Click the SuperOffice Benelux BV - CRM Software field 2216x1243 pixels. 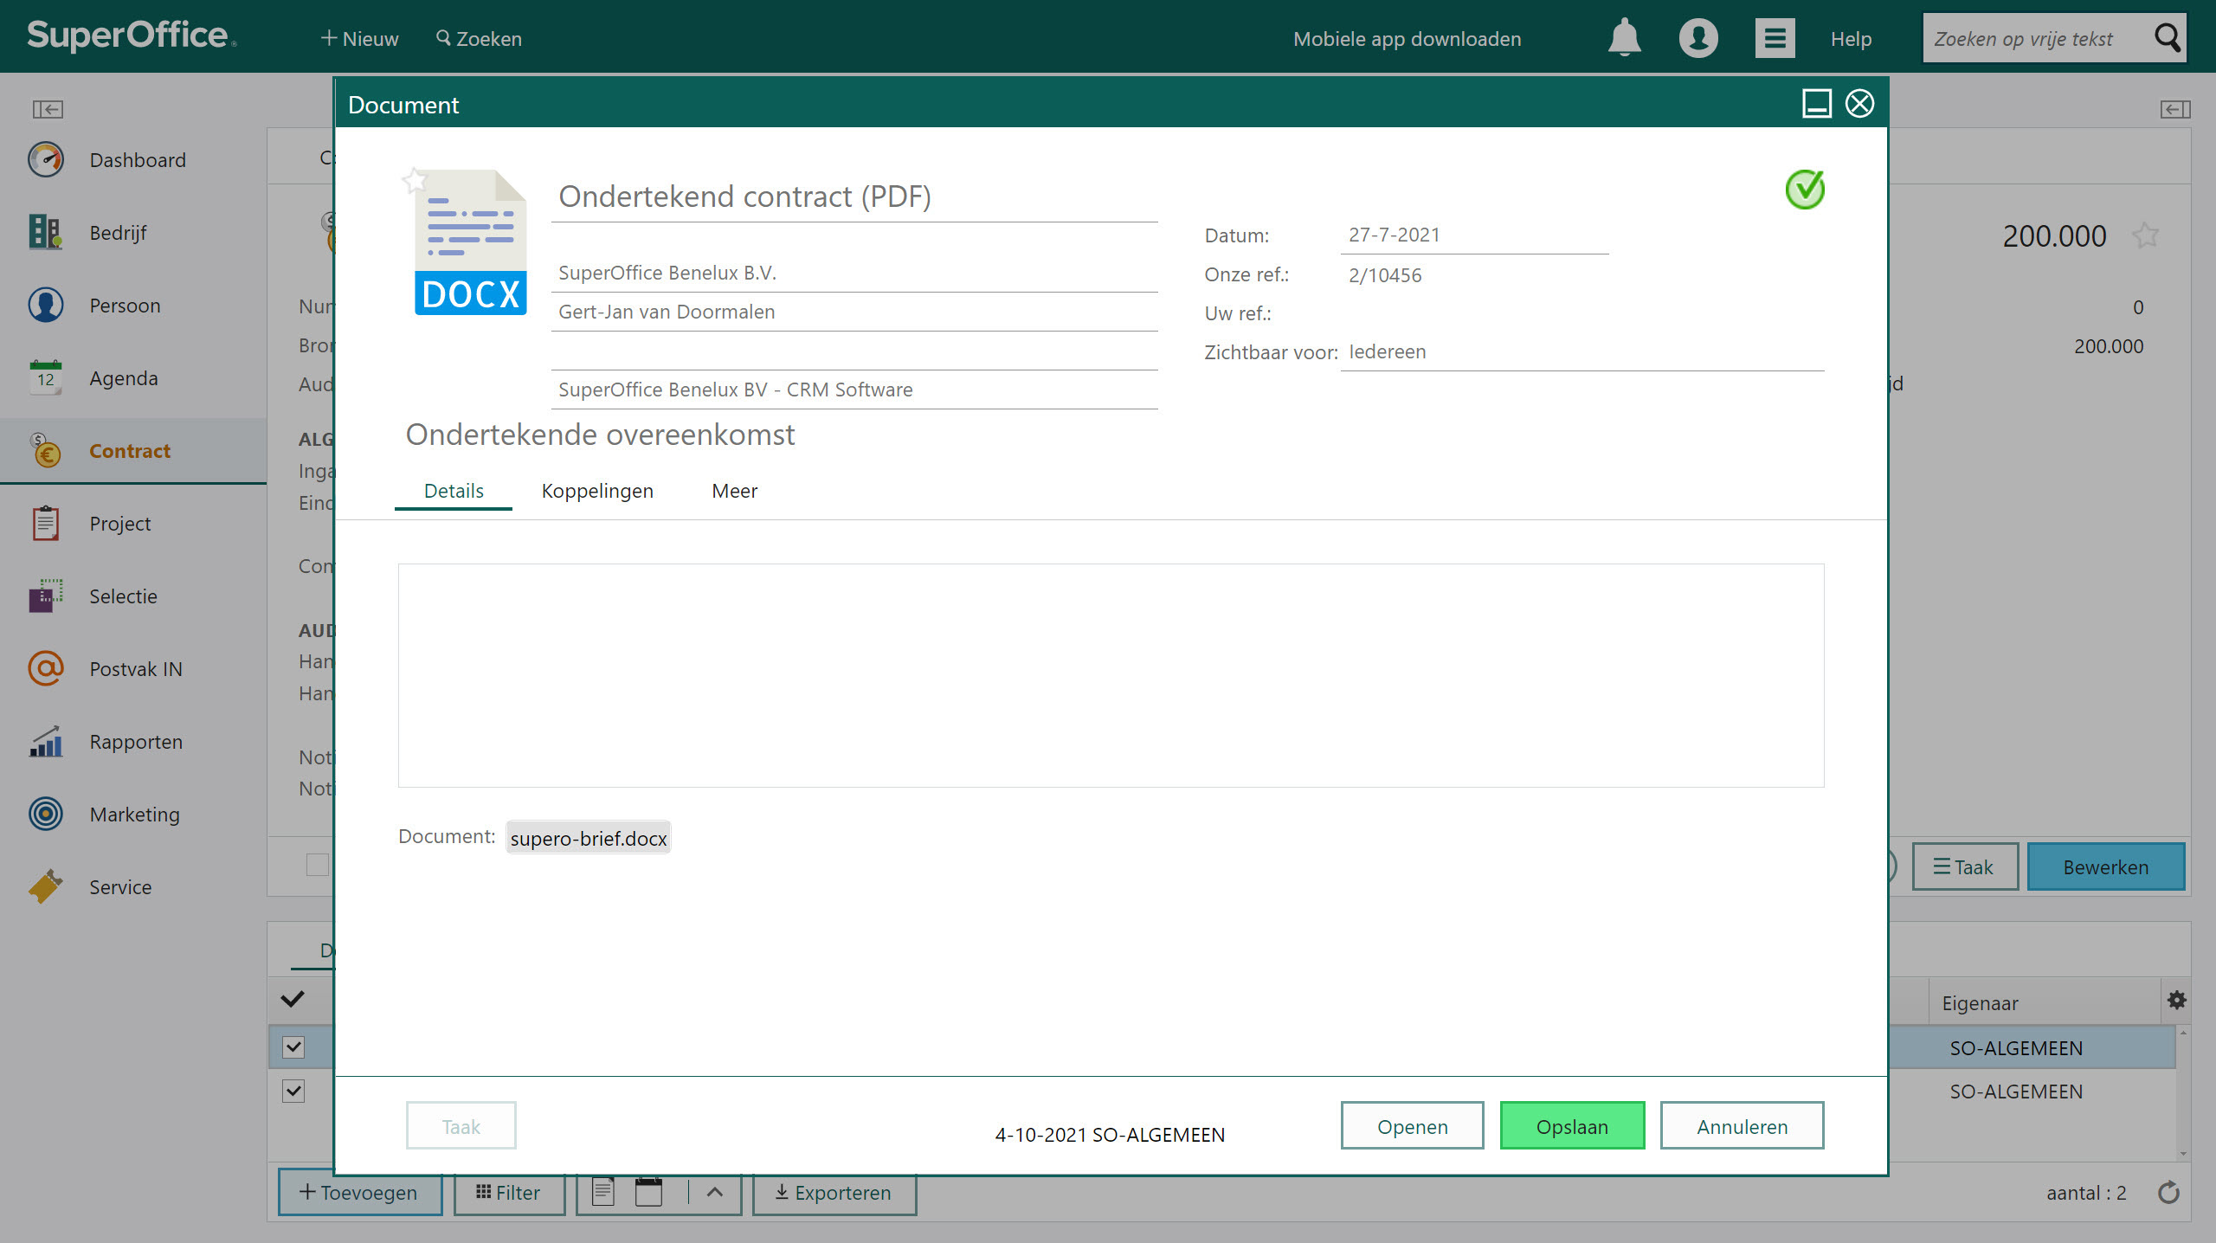click(854, 390)
